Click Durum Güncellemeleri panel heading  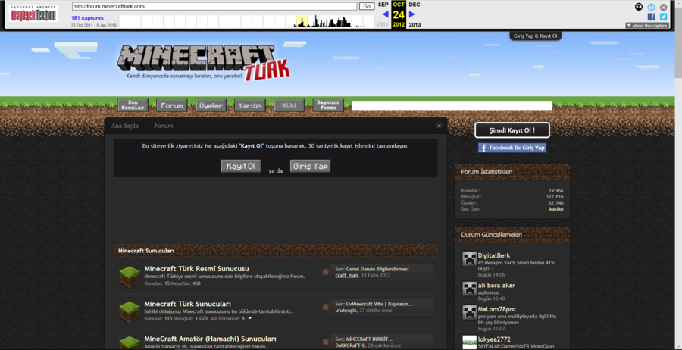492,235
